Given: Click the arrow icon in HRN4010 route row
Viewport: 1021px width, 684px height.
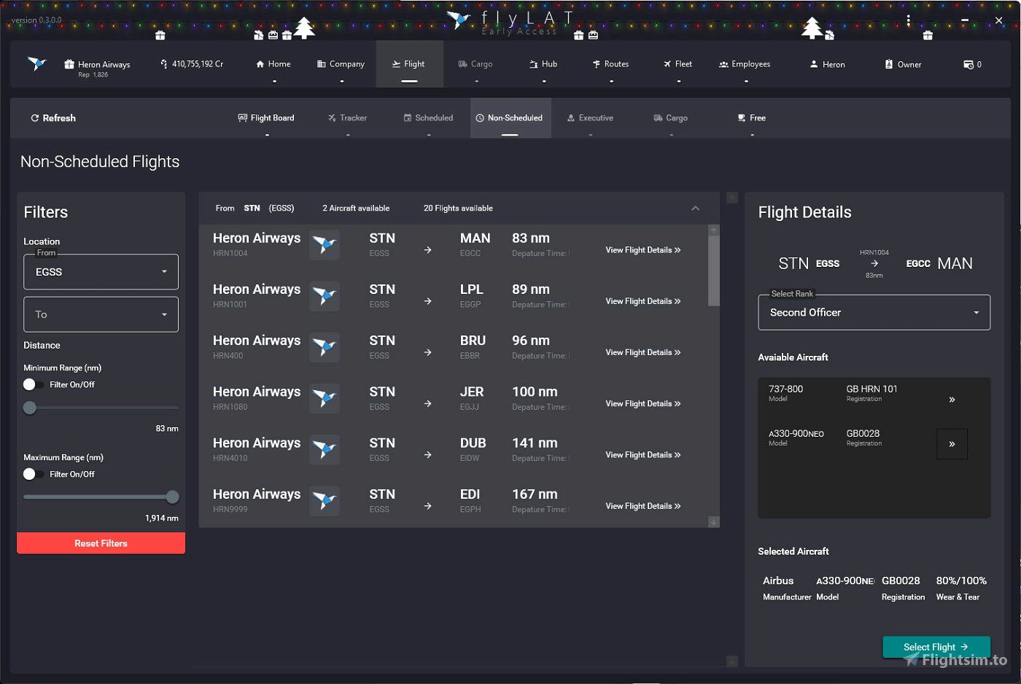Looking at the screenshot, I should coord(428,455).
